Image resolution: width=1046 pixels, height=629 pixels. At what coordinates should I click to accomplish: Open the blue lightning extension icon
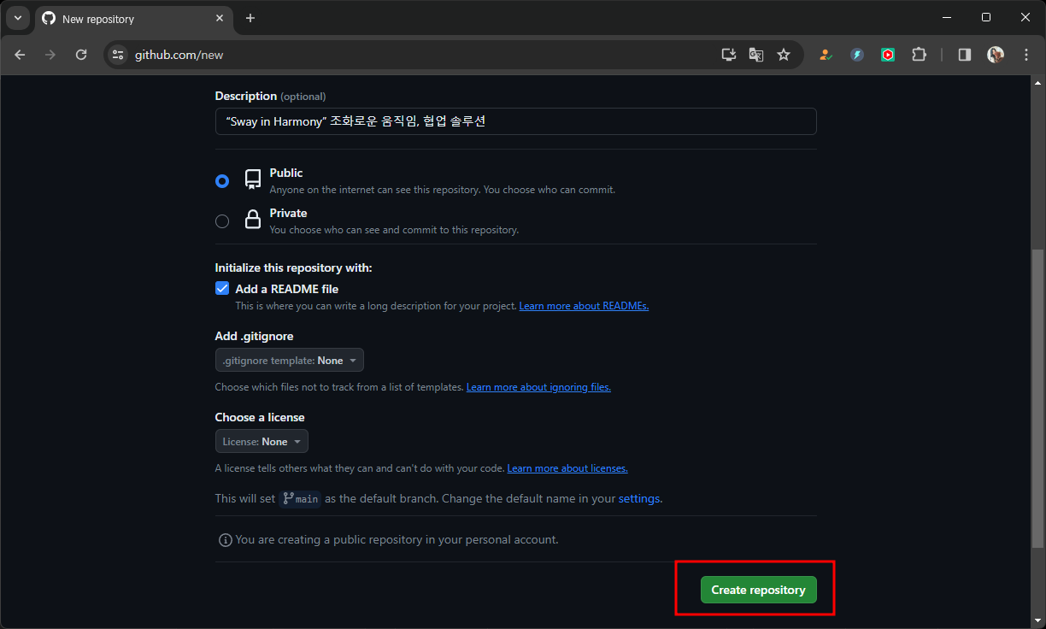click(857, 55)
